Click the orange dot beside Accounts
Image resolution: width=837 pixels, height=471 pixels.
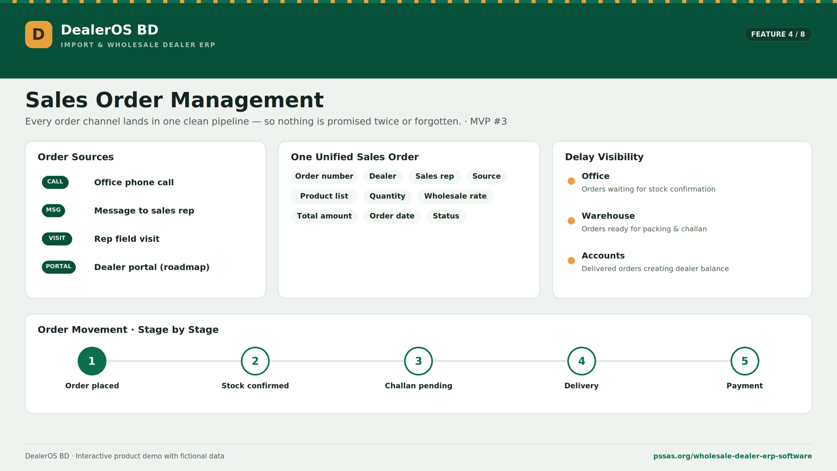[571, 261]
